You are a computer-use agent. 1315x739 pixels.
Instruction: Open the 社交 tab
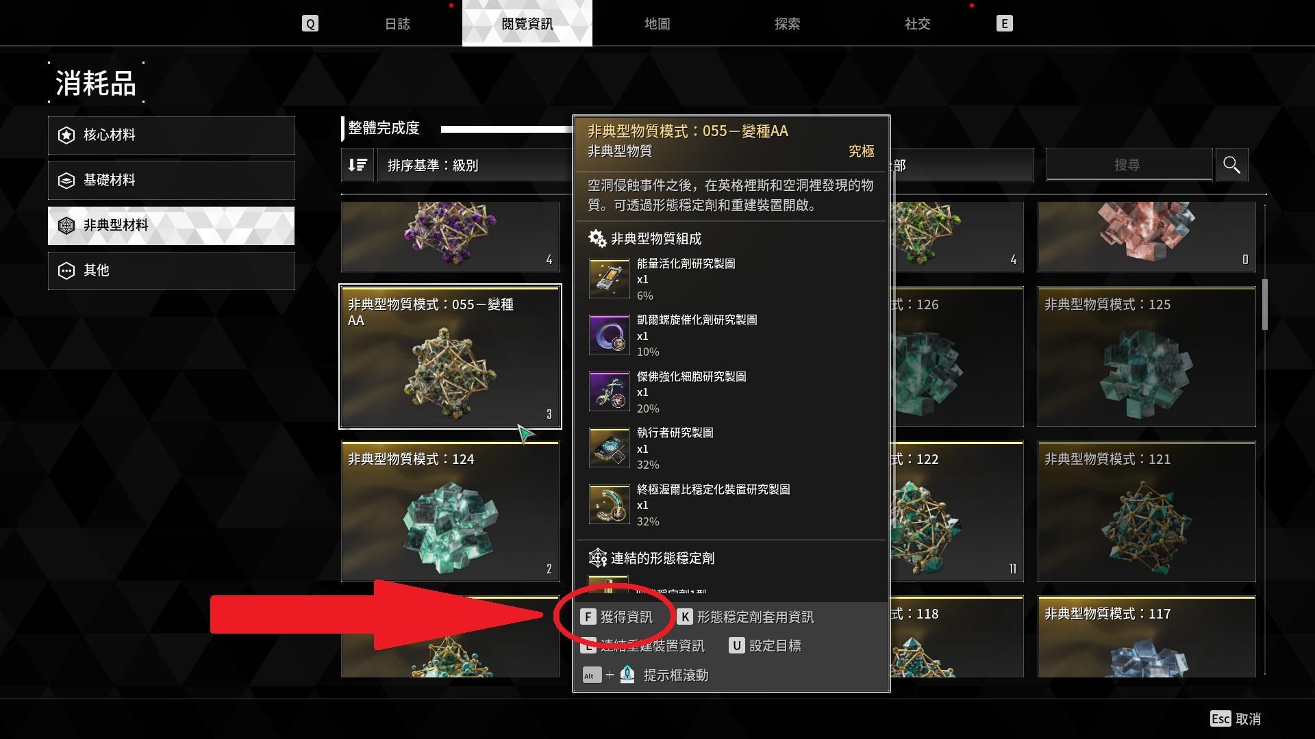pyautogui.click(x=917, y=24)
